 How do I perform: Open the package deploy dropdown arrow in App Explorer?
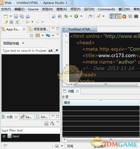point(43,36)
